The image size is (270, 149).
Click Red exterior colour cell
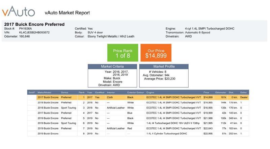(x=130, y=128)
